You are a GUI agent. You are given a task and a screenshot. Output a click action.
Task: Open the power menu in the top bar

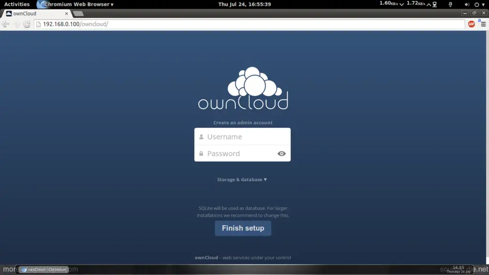(479, 4)
